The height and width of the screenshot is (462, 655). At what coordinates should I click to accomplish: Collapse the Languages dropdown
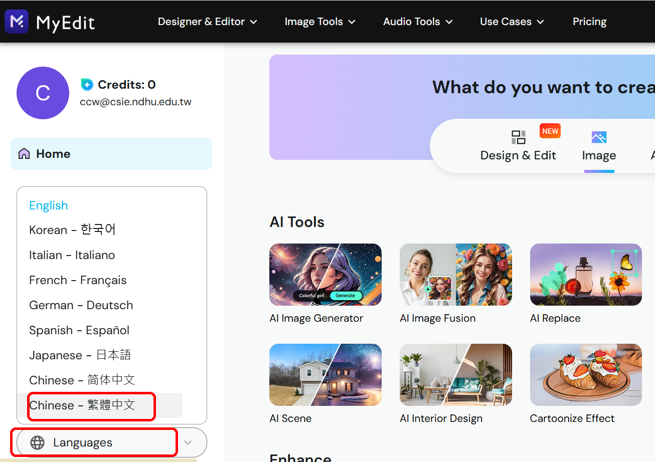(112, 442)
